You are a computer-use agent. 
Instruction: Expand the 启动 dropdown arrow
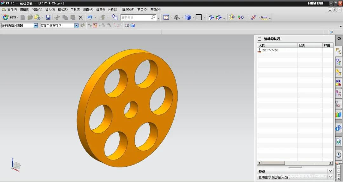(17, 17)
